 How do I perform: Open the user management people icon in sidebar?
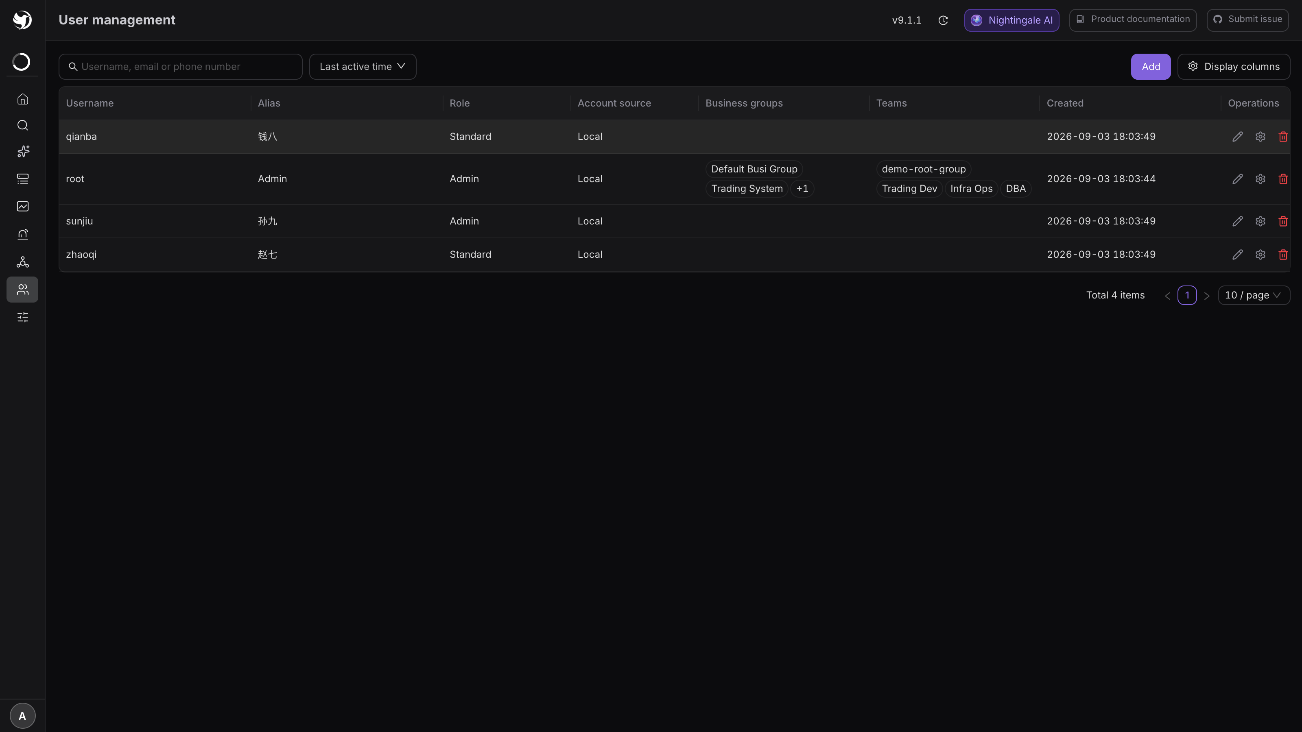tap(22, 290)
